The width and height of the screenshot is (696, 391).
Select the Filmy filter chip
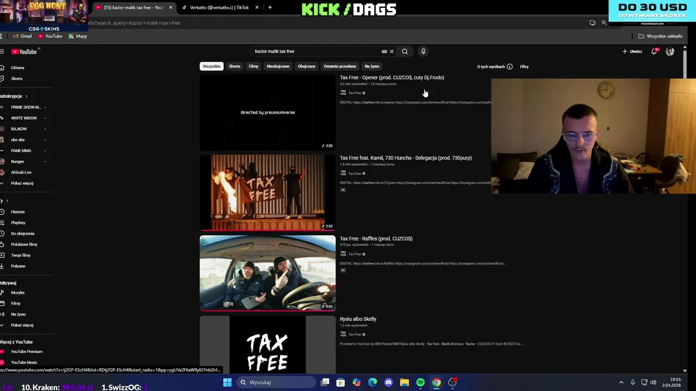click(253, 66)
